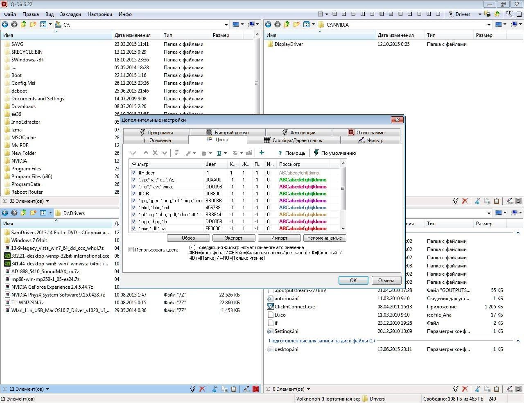The image size is (524, 403).
Task: Uncheck the #Hidden filter checkbox
Action: (x=133, y=173)
